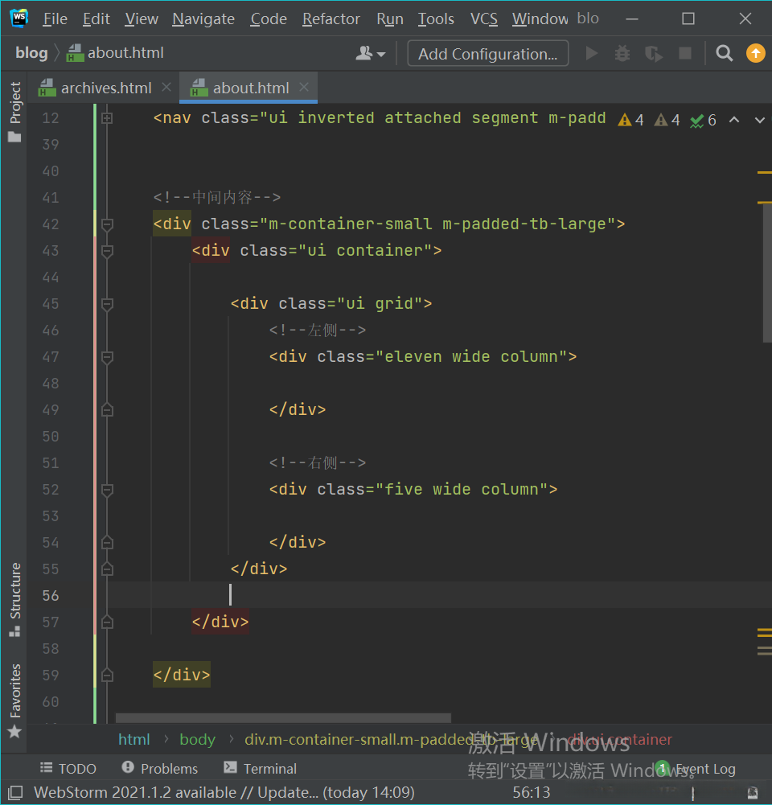Click the editor horizontal scrollbar
This screenshot has width=772, height=805.
tap(283, 717)
